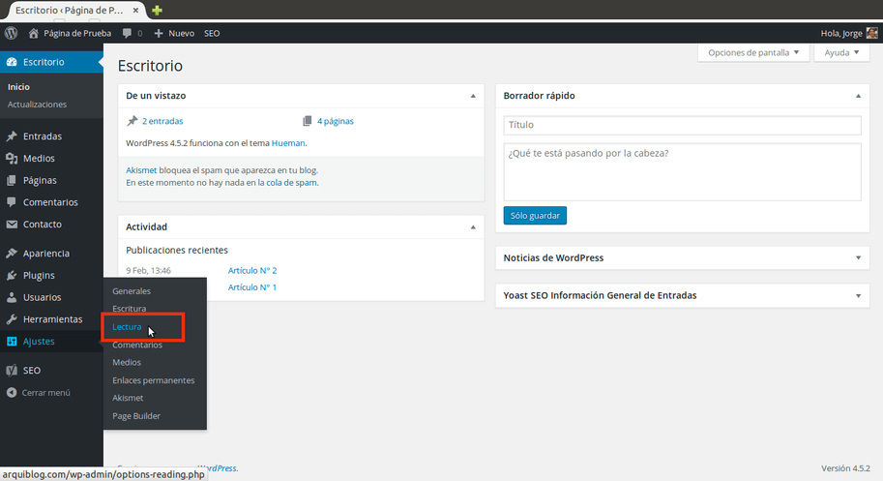The height and width of the screenshot is (481, 883).
Task: Expand the Noticias de WordPress widget
Action: (x=858, y=258)
